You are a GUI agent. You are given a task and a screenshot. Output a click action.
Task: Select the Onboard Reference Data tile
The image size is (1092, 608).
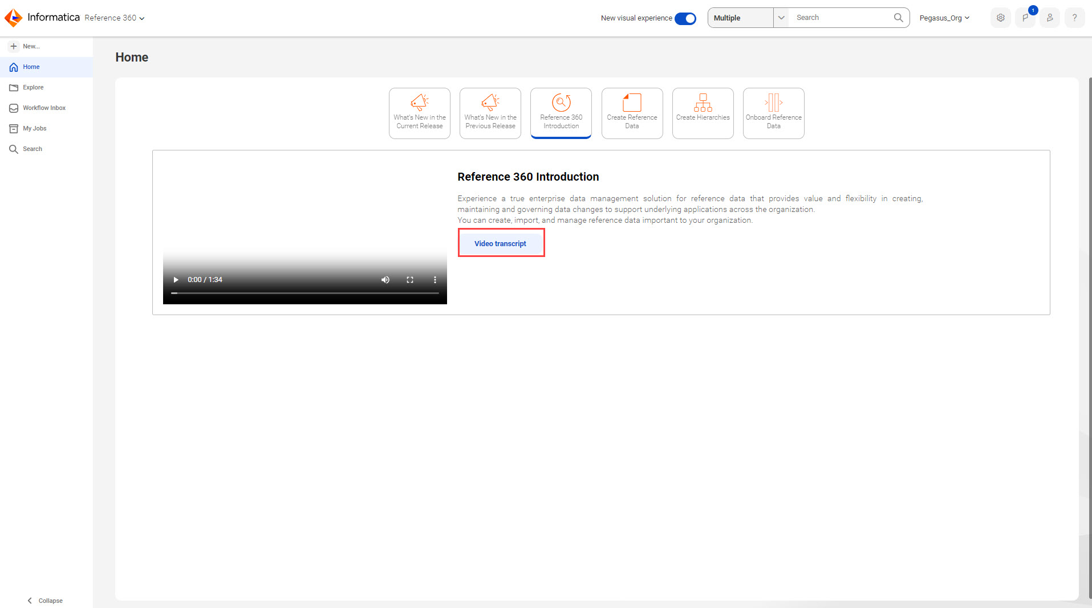point(774,113)
